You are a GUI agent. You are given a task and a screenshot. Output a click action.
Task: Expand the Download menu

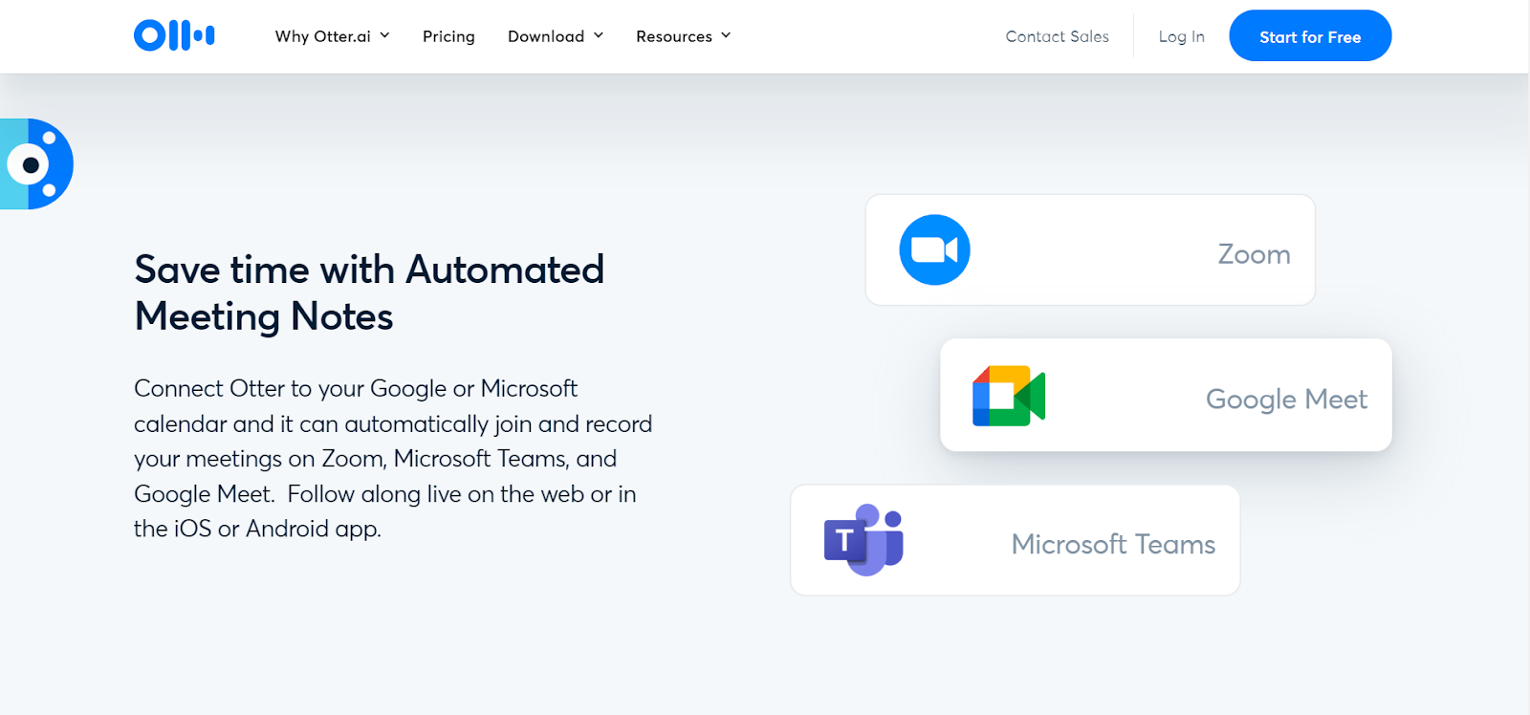[556, 36]
